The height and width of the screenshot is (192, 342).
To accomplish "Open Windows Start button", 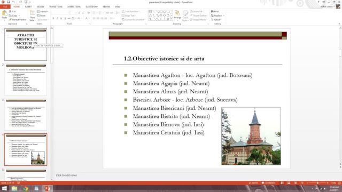I will pyautogui.click(x=4, y=188).
